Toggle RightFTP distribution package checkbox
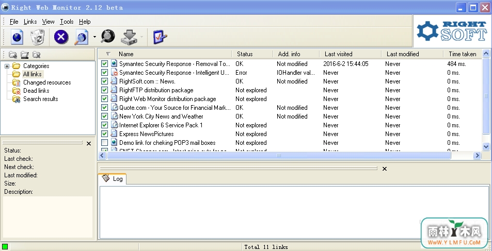492x251 pixels. point(104,90)
